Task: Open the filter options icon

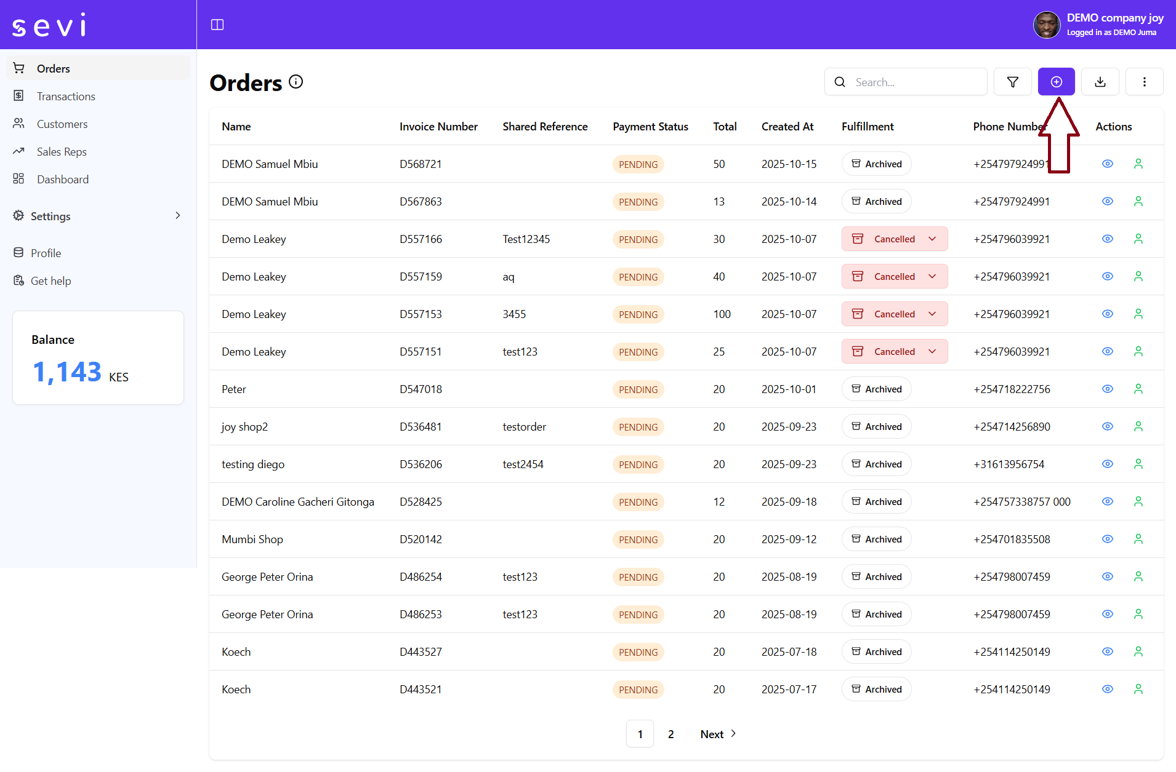Action: tap(1012, 81)
